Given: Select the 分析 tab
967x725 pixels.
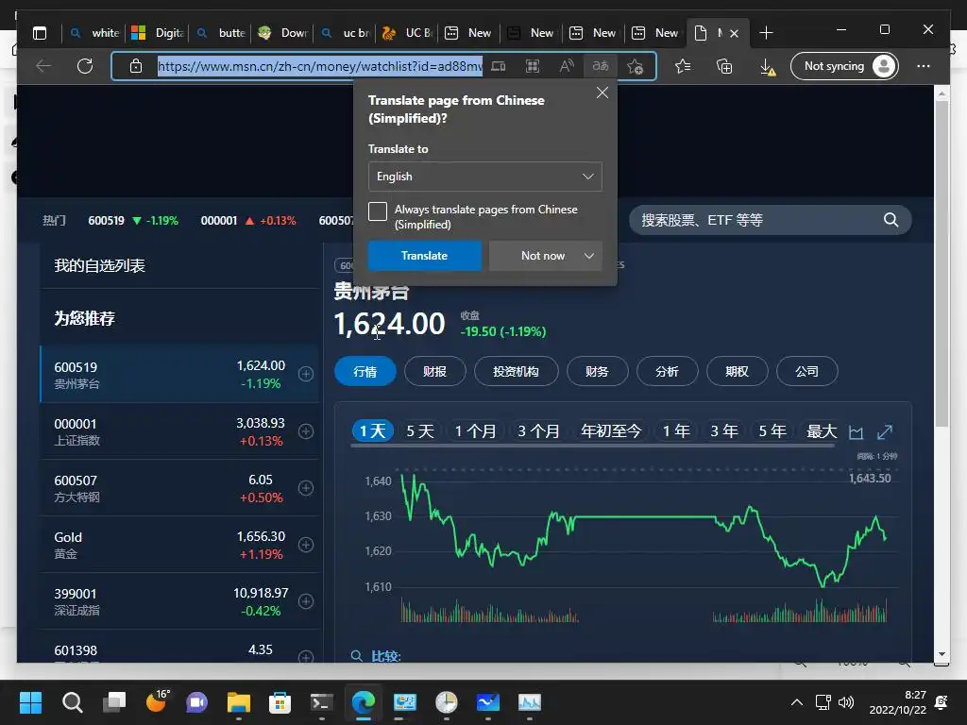Looking at the screenshot, I should (x=668, y=371).
